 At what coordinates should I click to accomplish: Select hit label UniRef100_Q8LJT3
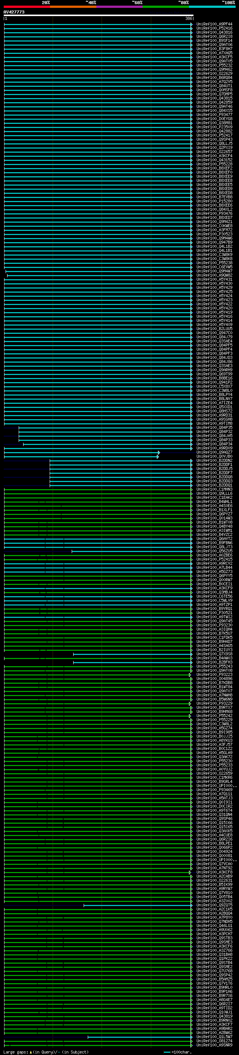[x=214, y=547]
